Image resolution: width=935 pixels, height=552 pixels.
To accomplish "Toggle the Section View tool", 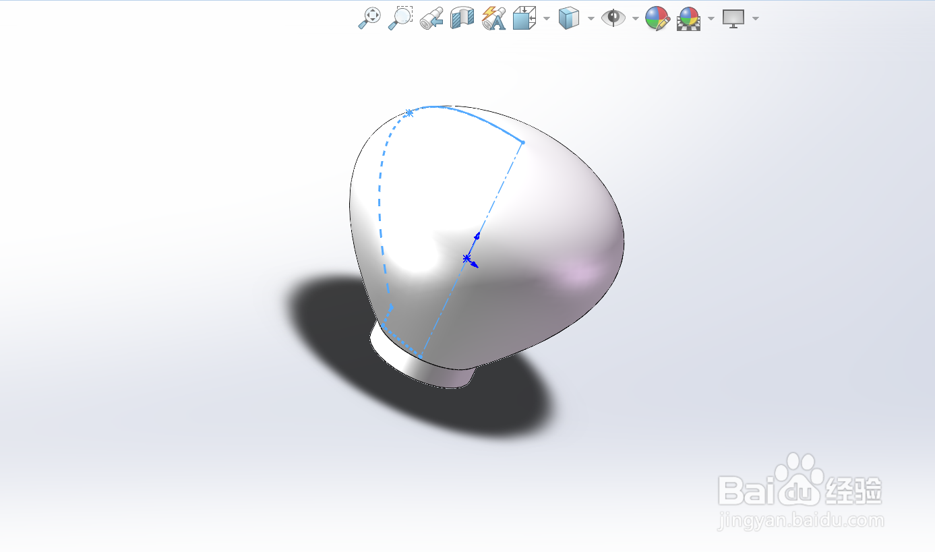I will coord(462,18).
